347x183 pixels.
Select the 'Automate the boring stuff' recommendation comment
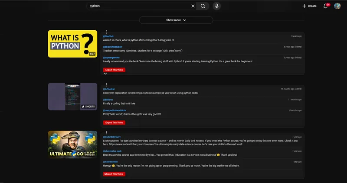[x=177, y=61]
